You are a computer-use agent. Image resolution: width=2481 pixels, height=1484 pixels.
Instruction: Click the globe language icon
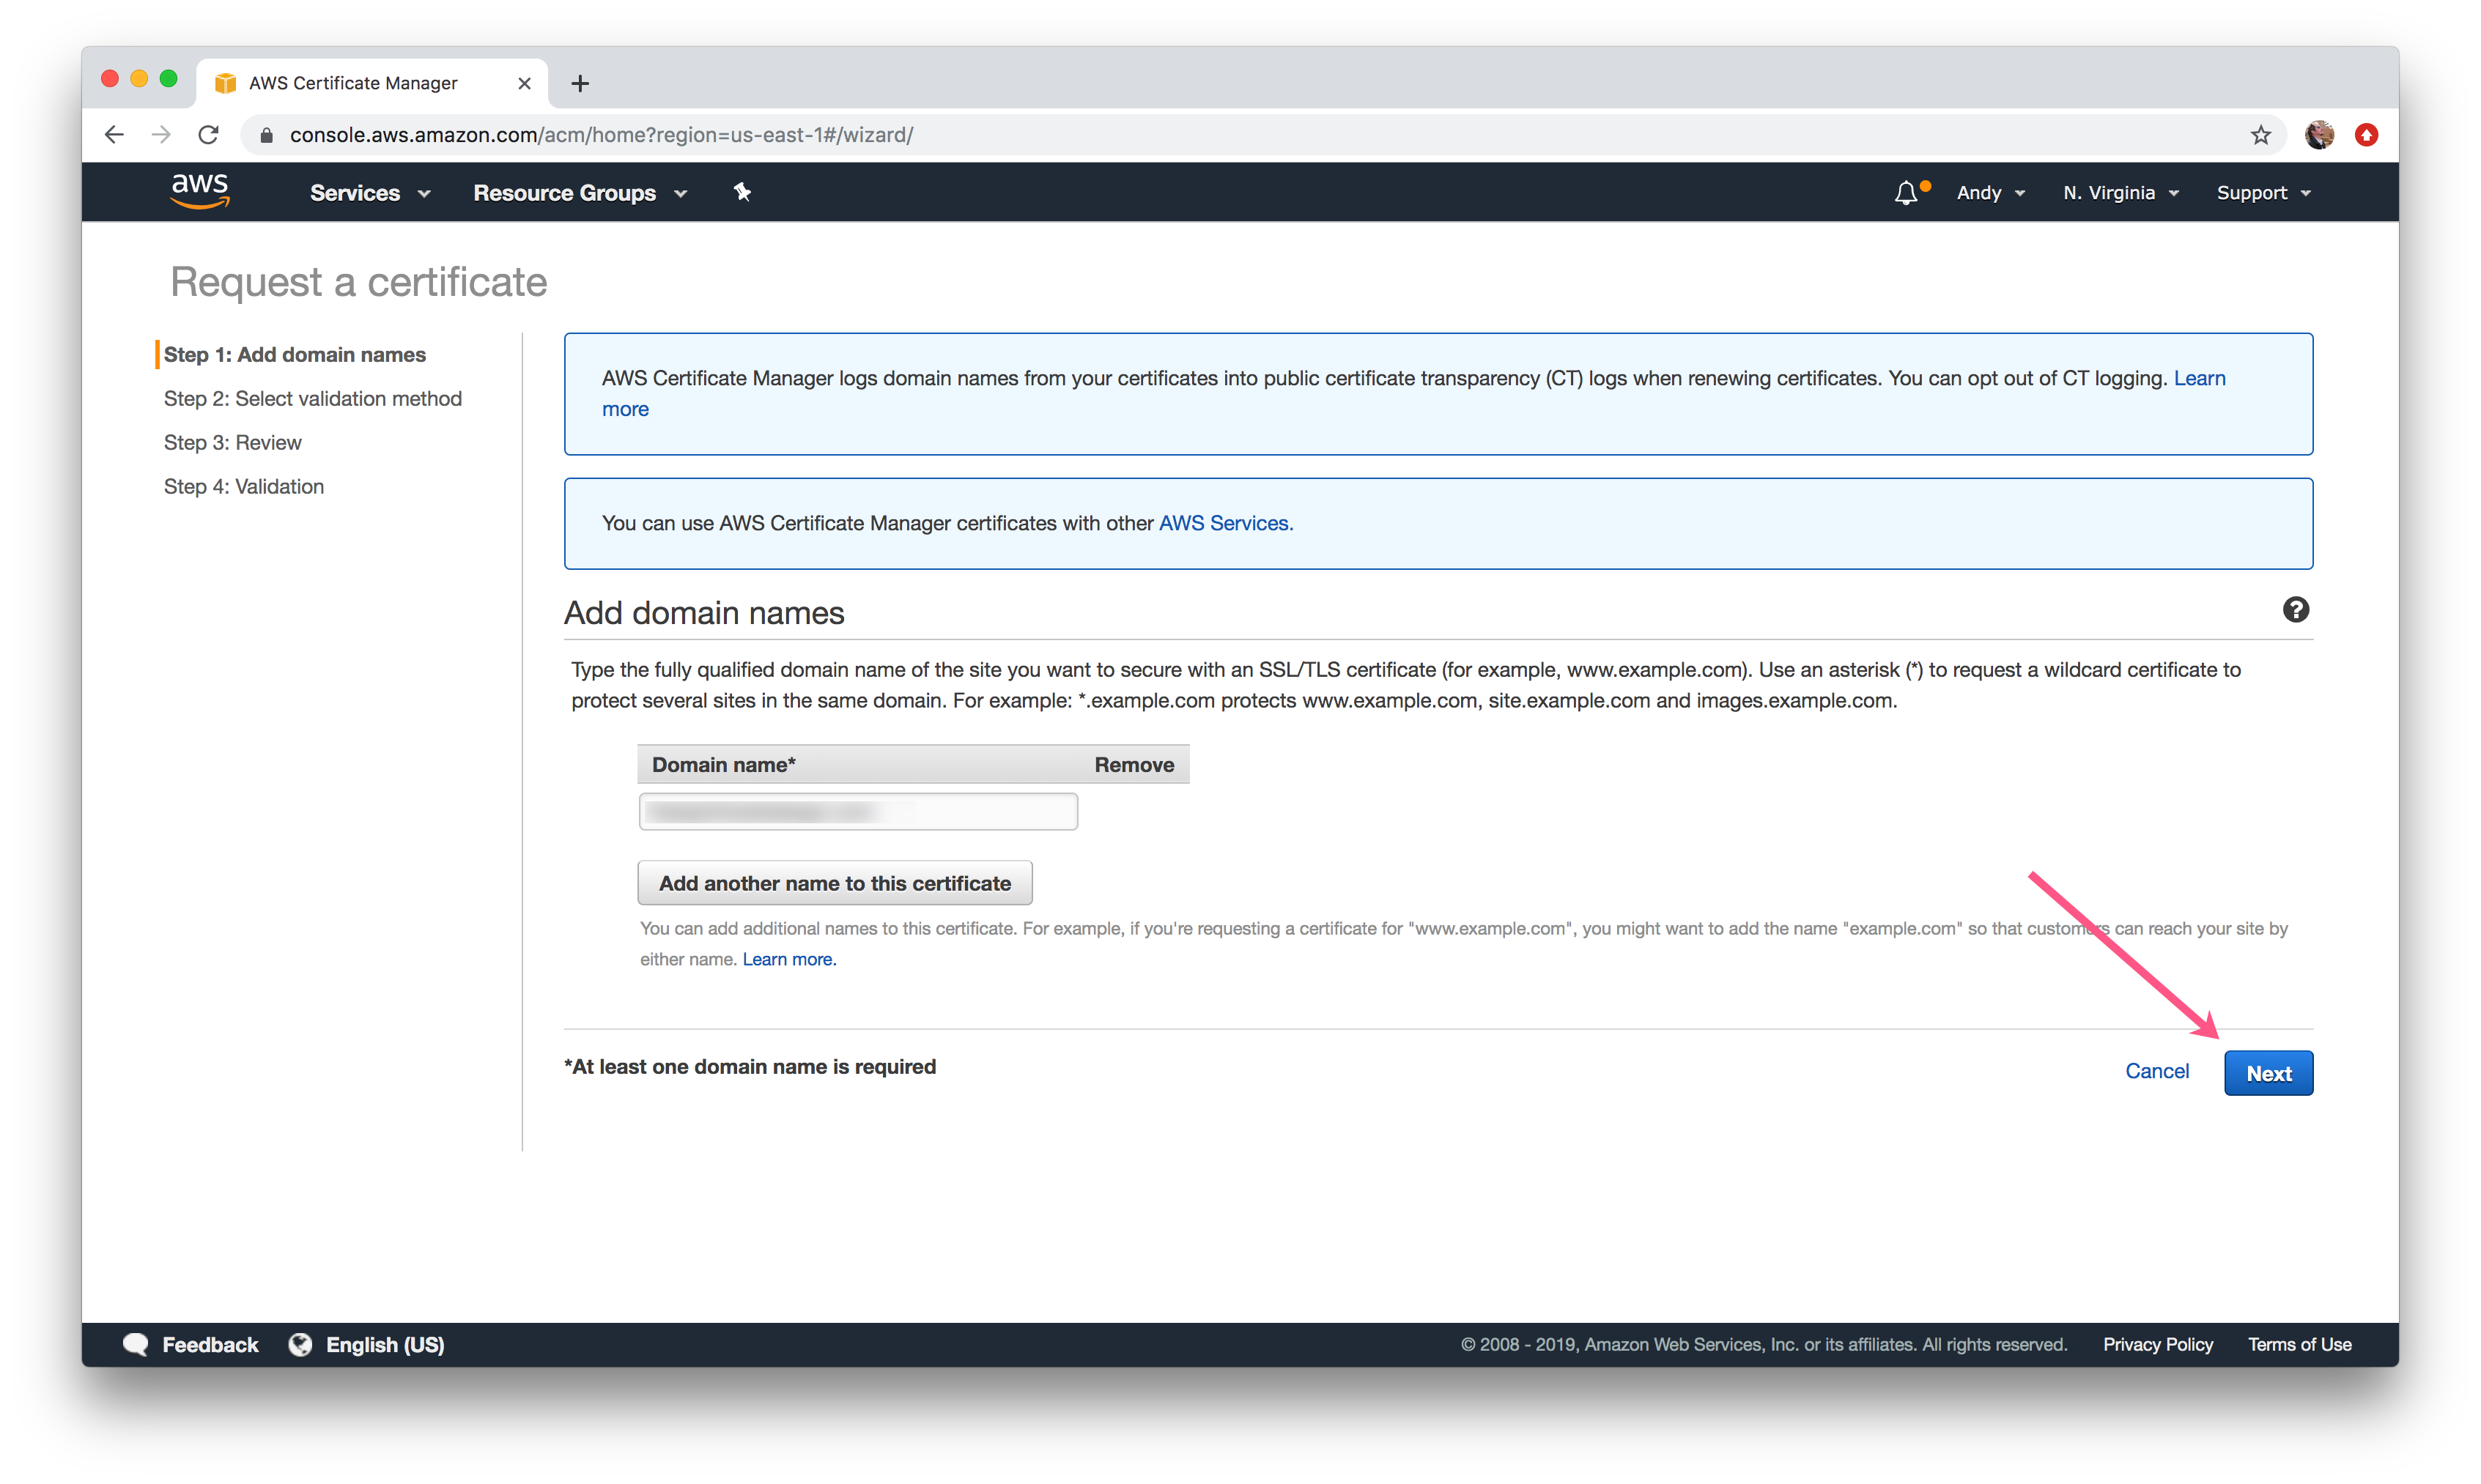(x=300, y=1344)
